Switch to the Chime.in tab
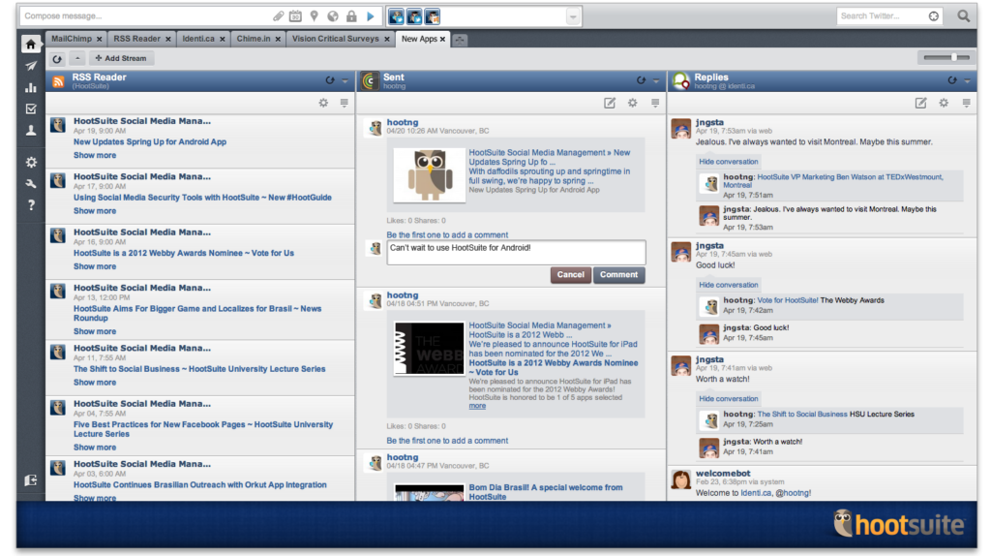The height and width of the screenshot is (556, 991). click(x=254, y=39)
